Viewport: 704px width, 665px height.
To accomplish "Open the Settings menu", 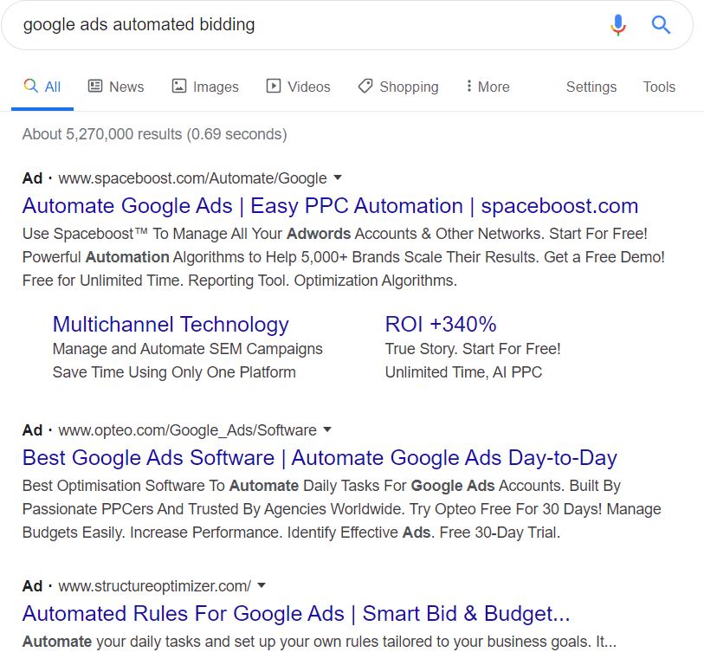I will coord(591,87).
